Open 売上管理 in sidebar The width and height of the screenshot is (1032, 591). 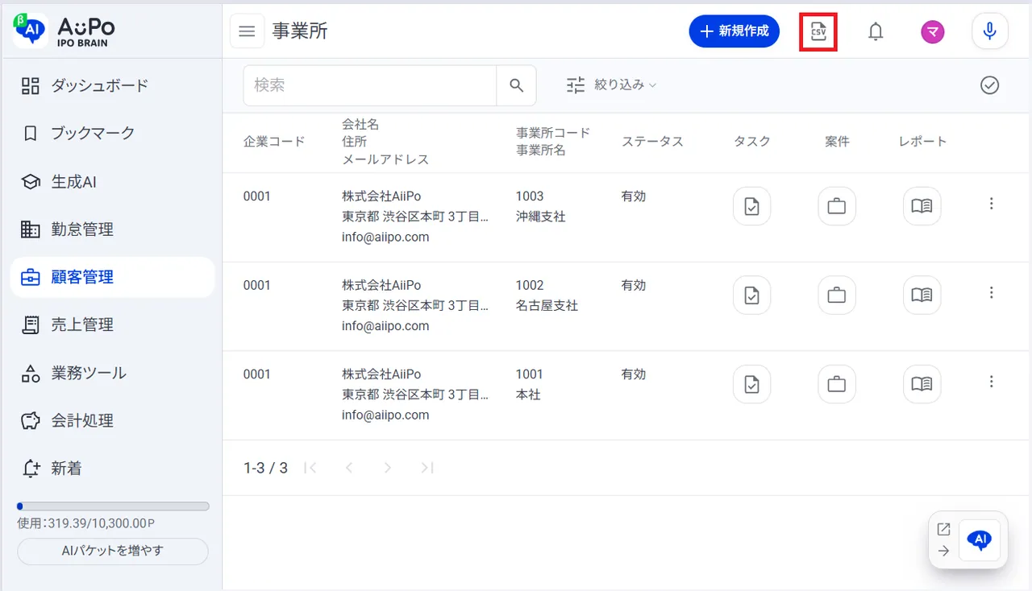112,324
